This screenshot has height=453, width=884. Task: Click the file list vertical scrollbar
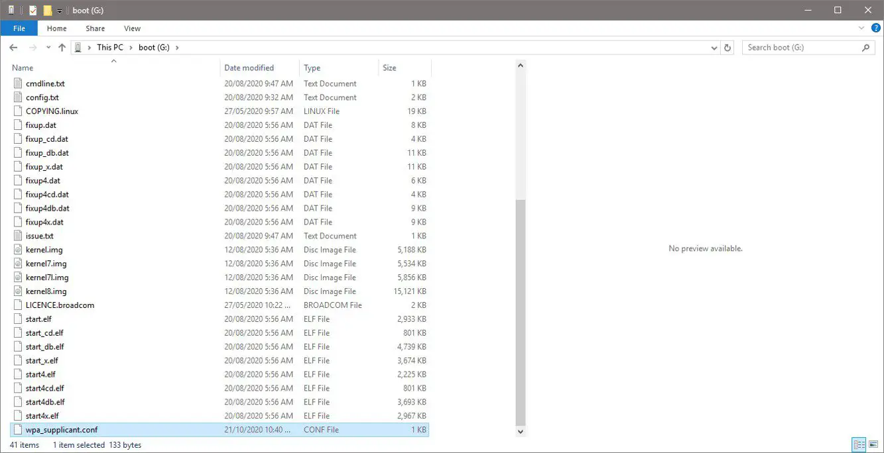[521, 311]
